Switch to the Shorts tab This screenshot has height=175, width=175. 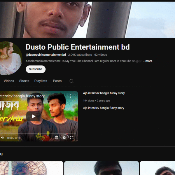pos(24,81)
